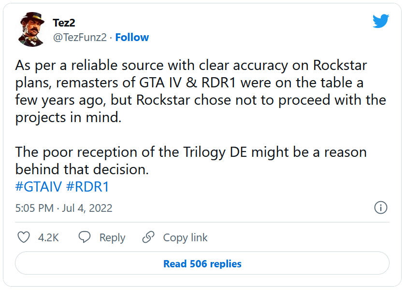Click the Copy link text label
Viewport: 405px width, 290px height.
click(x=185, y=237)
